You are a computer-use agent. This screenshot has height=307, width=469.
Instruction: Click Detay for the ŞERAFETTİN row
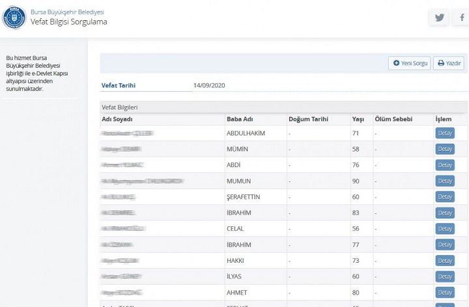click(445, 196)
